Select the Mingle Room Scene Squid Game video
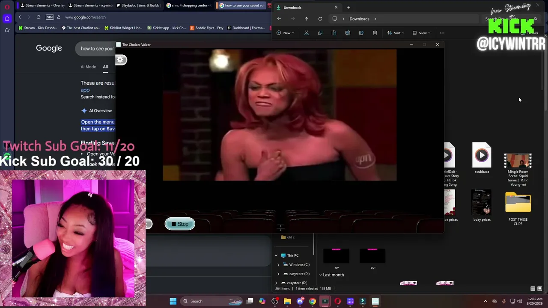 click(518, 170)
